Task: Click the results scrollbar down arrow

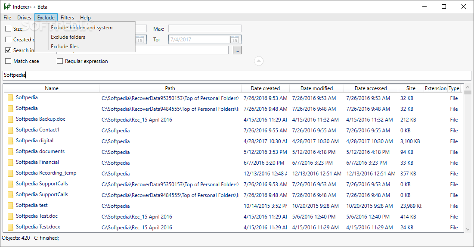Action: (x=468, y=229)
